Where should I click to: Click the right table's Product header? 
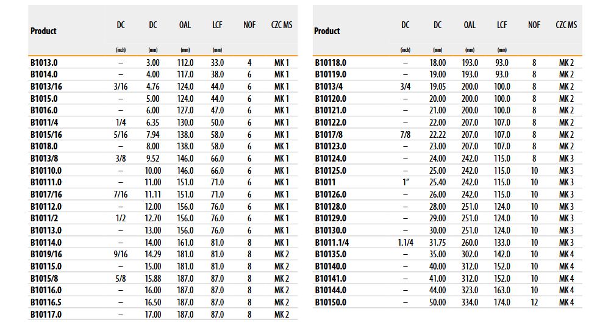327,31
